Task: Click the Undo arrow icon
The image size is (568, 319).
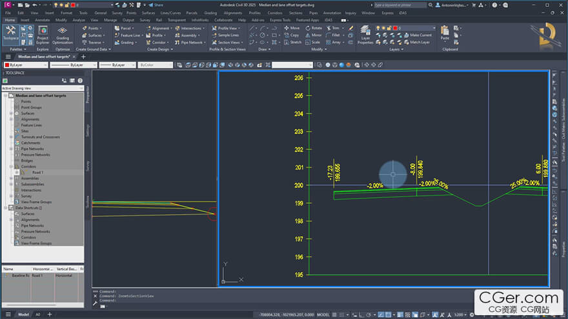Action: click(35, 5)
